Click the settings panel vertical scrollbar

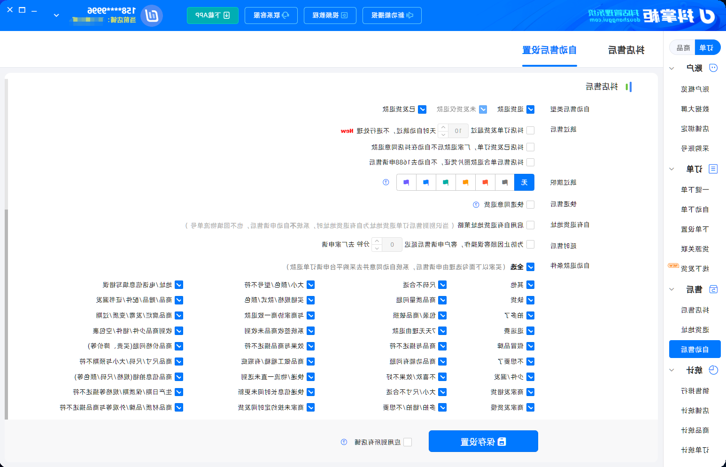pyautogui.click(x=6, y=314)
